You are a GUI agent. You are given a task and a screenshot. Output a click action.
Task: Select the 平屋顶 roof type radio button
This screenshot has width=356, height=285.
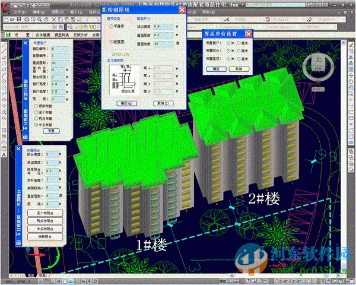tap(112, 26)
